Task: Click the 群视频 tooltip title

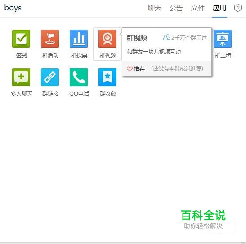Action: point(137,38)
